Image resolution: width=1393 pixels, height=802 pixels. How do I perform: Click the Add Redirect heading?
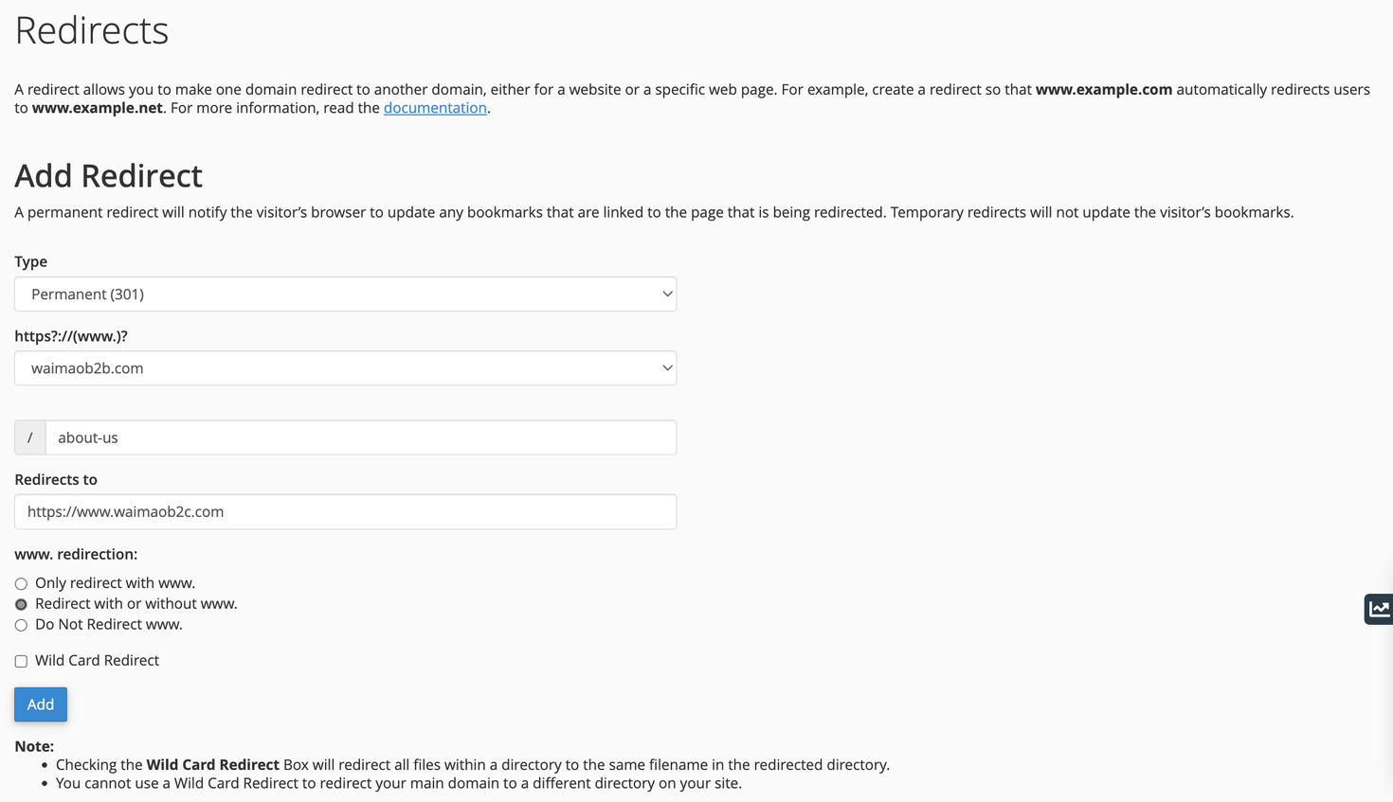(x=108, y=176)
